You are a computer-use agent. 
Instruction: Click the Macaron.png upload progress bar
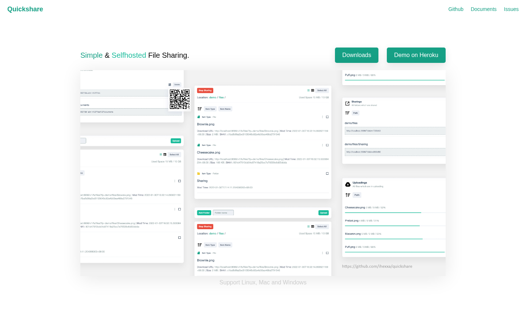click(395, 239)
